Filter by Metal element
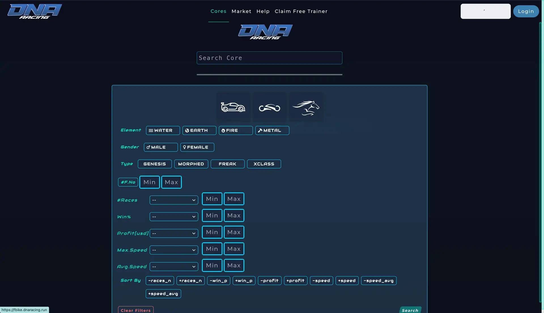 272,130
